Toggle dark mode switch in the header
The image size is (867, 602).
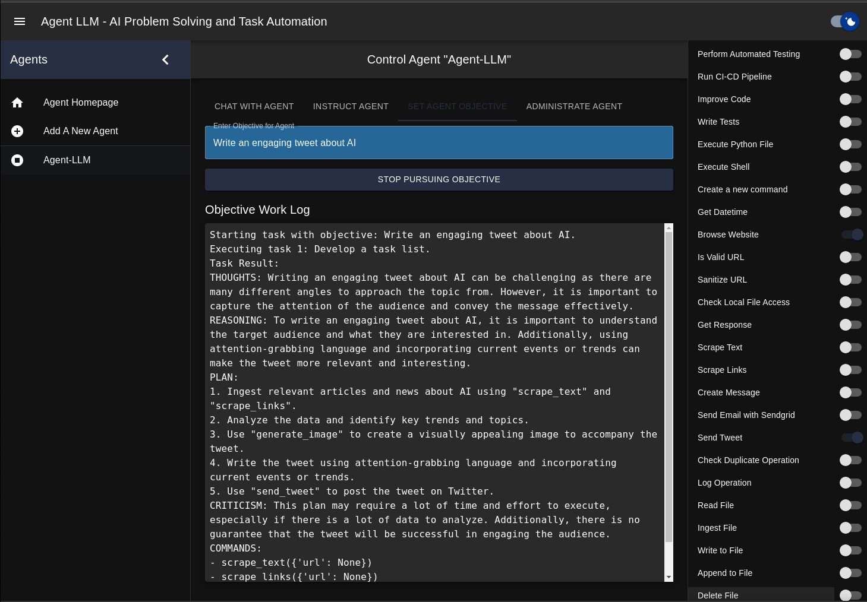(844, 21)
